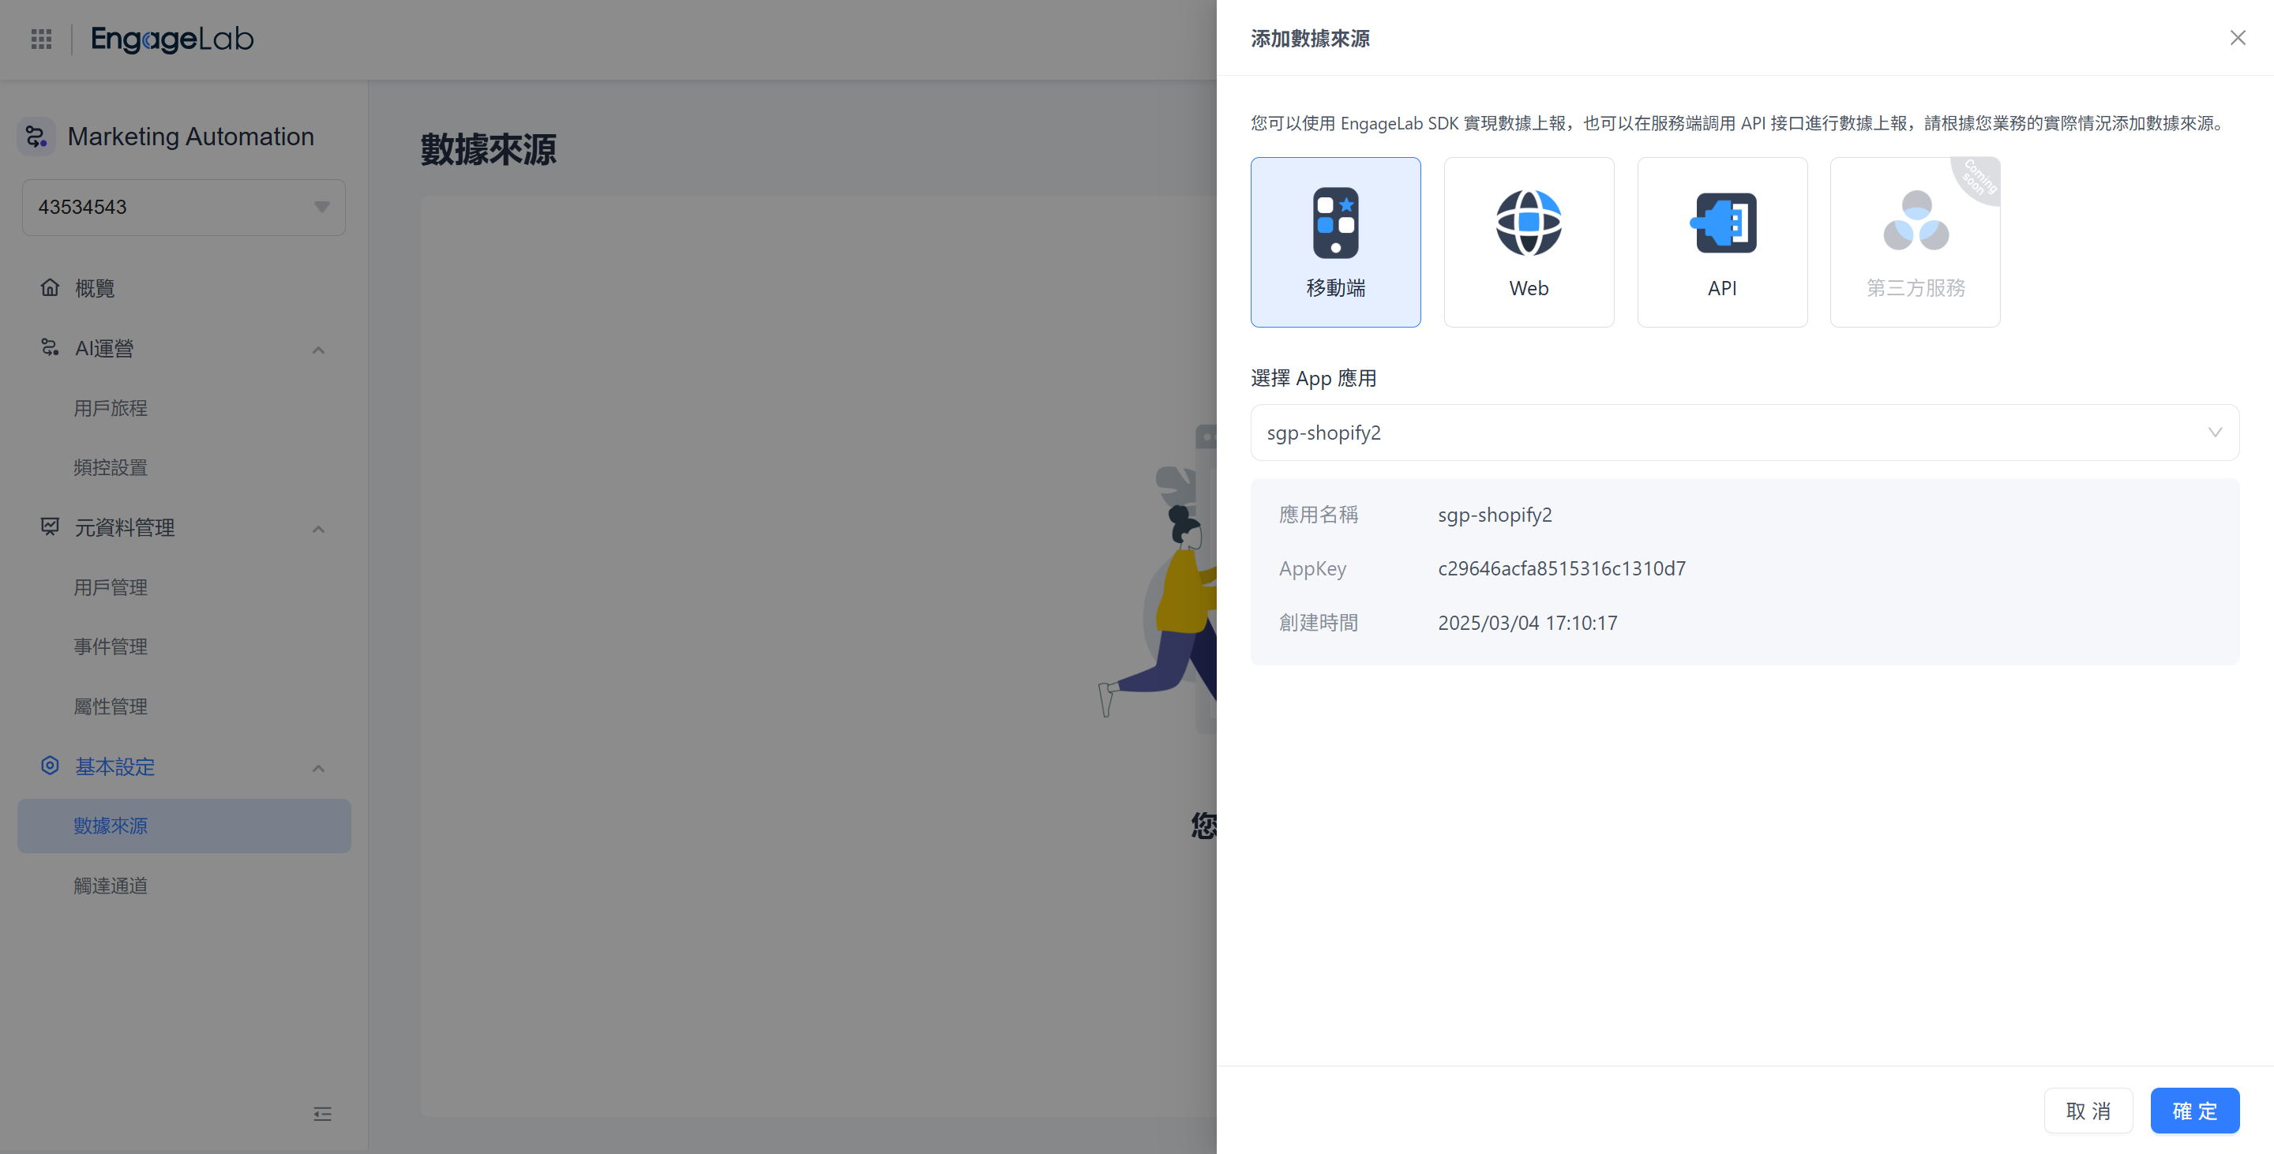
Task: Select 觸達通道 in the sidebar
Action: click(x=111, y=885)
